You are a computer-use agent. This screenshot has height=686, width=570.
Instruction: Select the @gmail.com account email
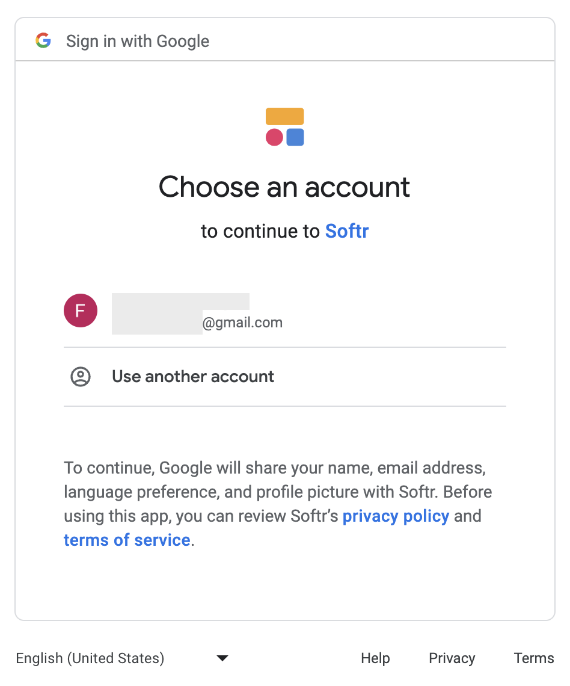tap(242, 323)
